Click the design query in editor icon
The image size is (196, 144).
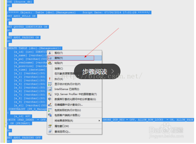pos(50,104)
